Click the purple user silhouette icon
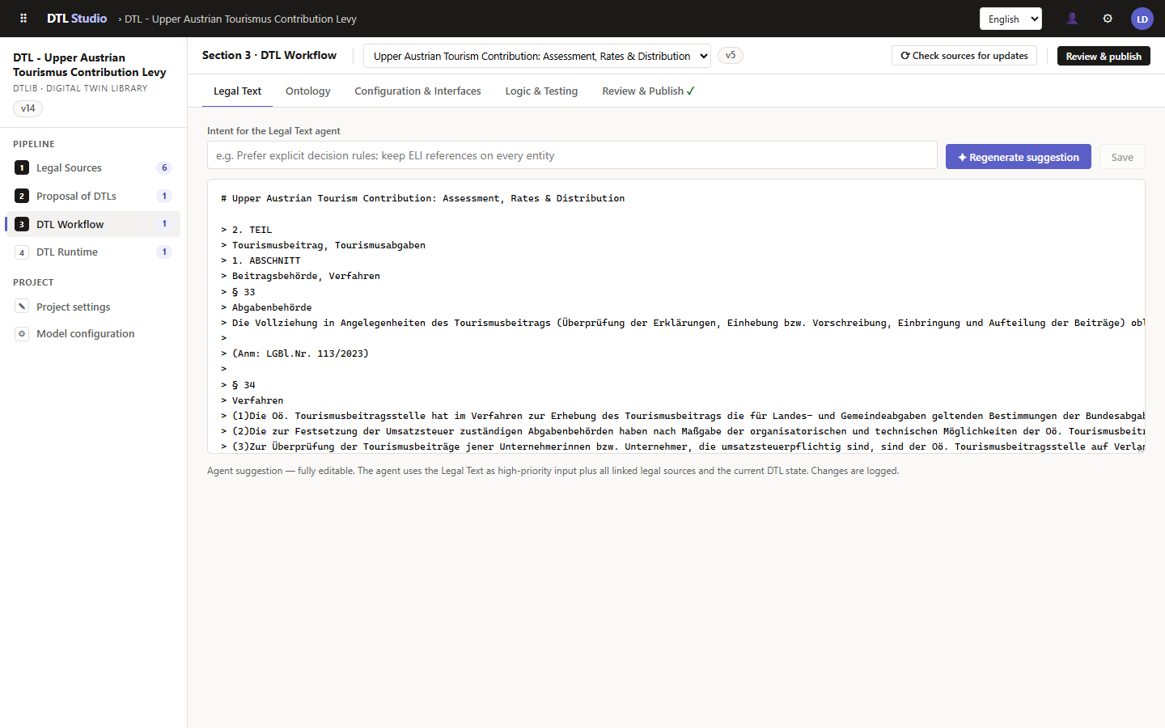Screen dimensions: 1165x728 tap(1072, 19)
